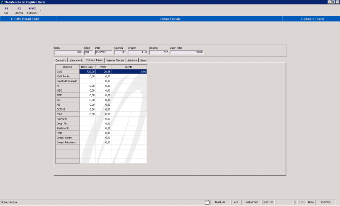Click Ficha principal status text
340x206 pixels.
click(x=9, y=202)
